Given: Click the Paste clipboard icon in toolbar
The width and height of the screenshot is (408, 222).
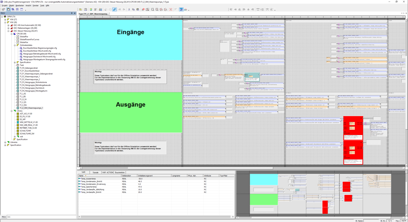Looking at the screenshot, I should click(138, 9).
